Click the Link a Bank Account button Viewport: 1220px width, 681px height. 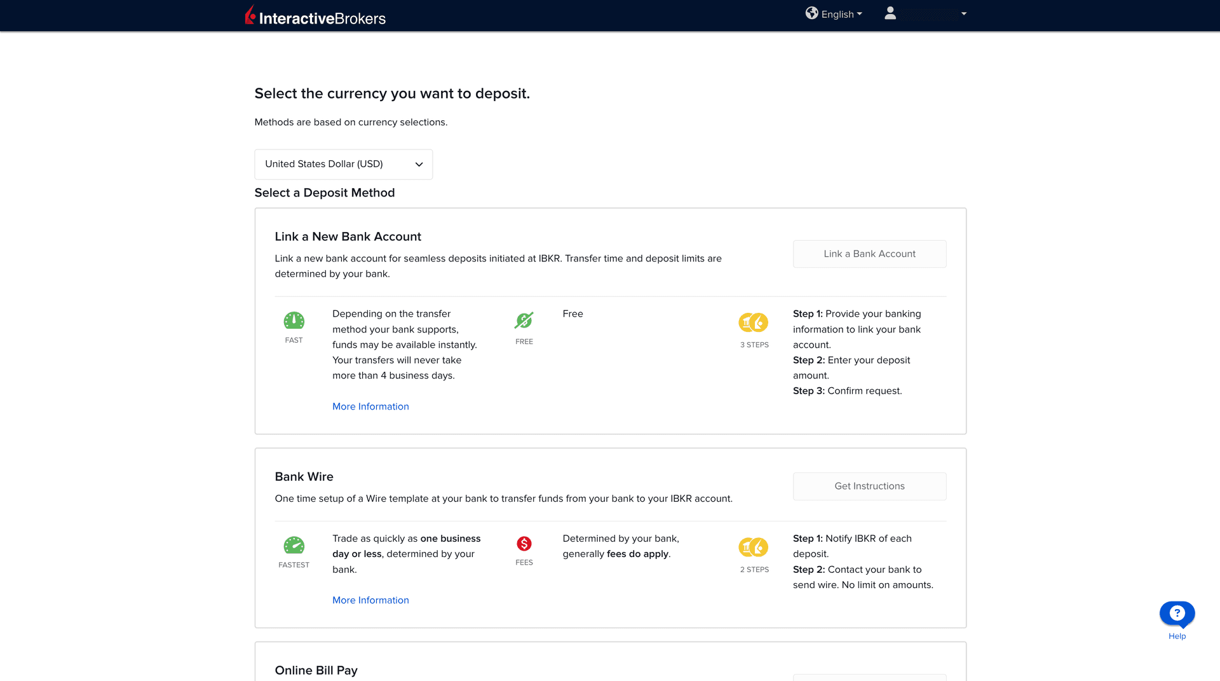coord(869,254)
